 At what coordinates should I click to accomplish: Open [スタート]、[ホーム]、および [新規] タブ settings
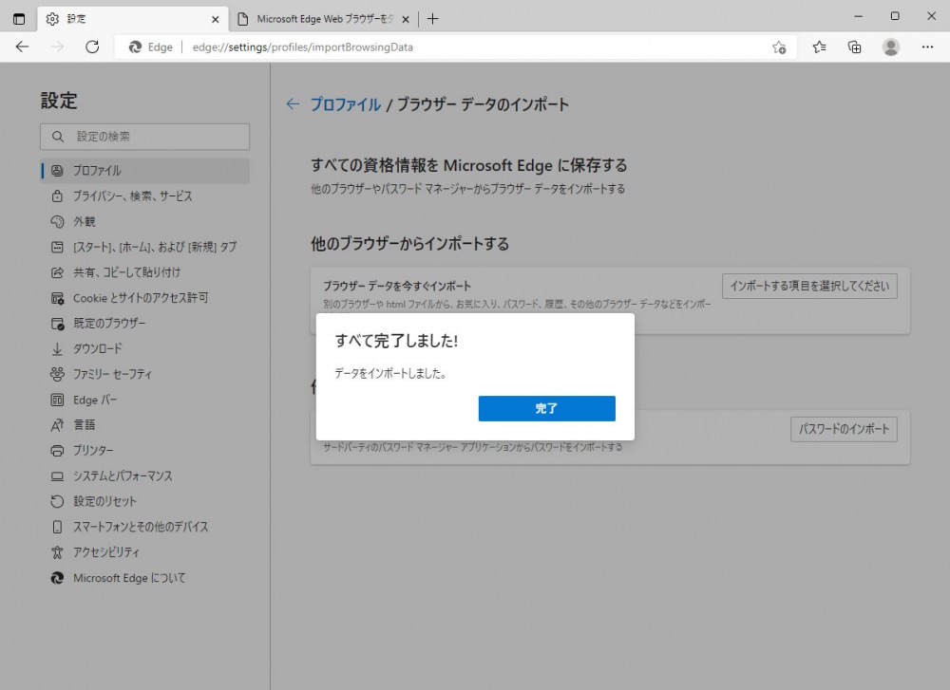(145, 247)
